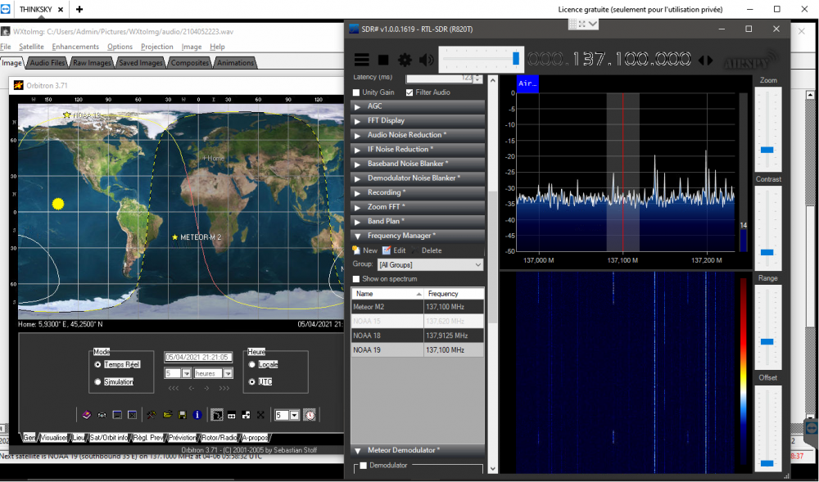Switch to Raw Images tab in WXtoImg
Viewport: 819px width, 482px height.
click(x=92, y=62)
